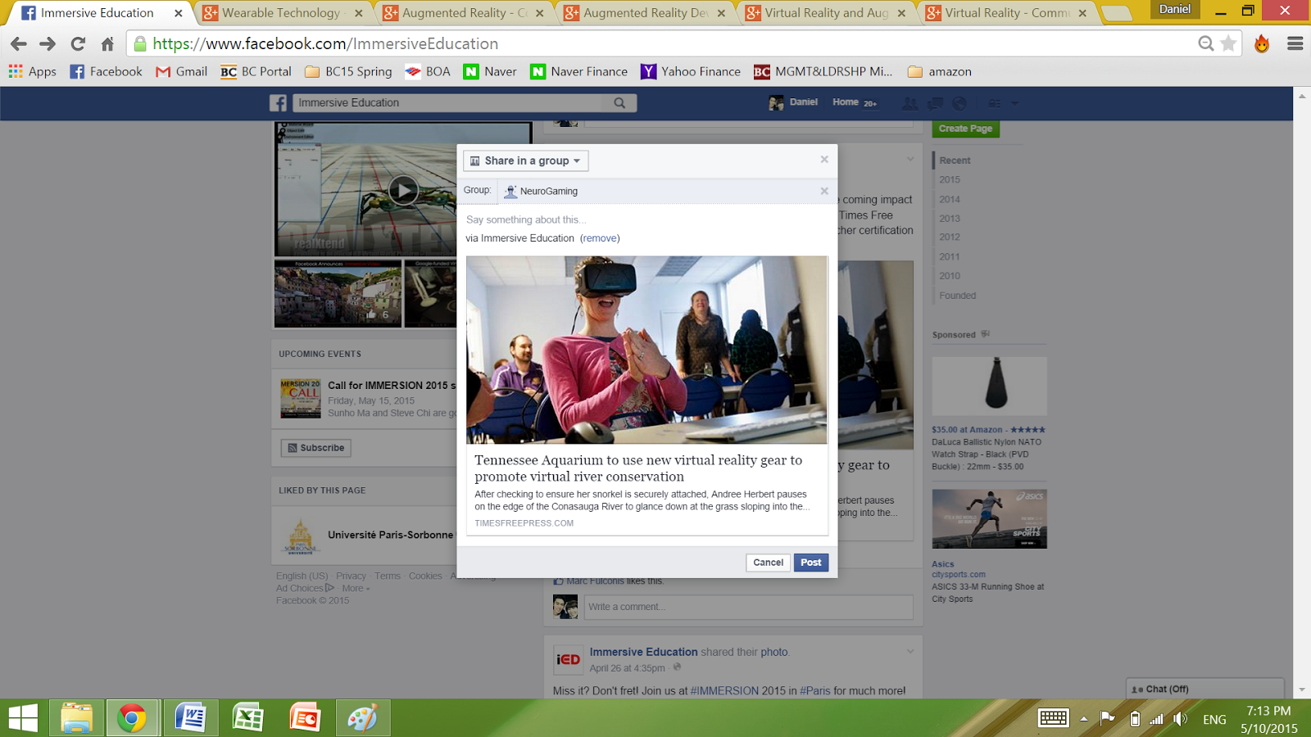Click the ENG language indicator

click(1214, 719)
